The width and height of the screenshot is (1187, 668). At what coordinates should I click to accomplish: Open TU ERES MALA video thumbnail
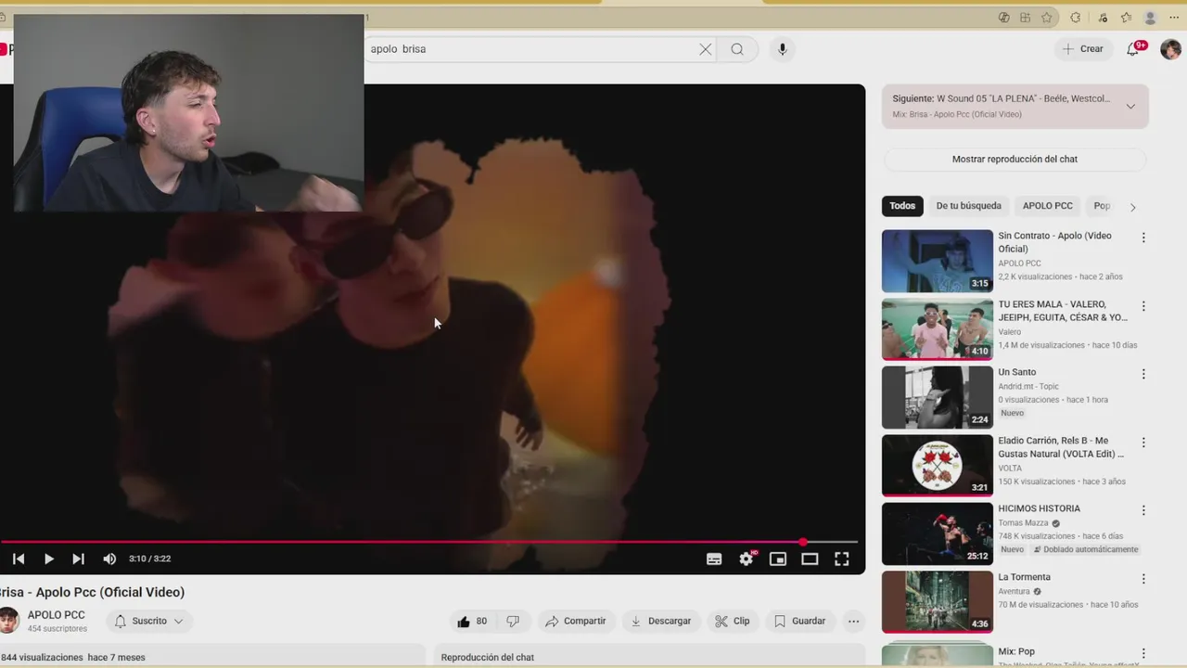937,329
